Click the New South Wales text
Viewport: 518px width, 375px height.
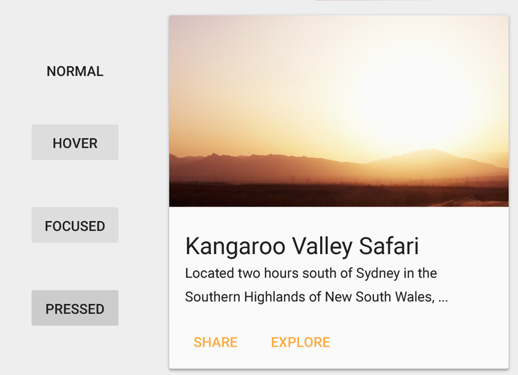click(379, 297)
